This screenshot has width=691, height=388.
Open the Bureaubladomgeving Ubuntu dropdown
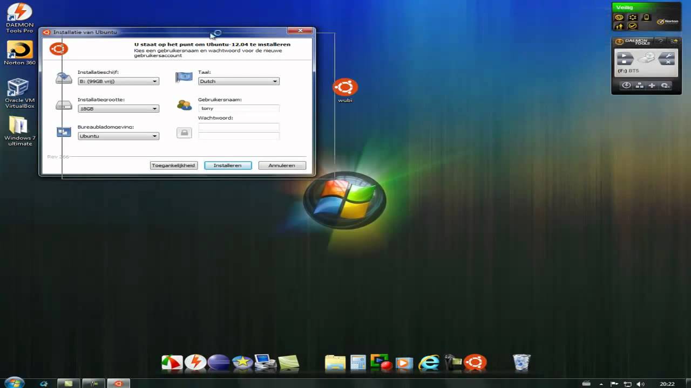click(x=118, y=136)
